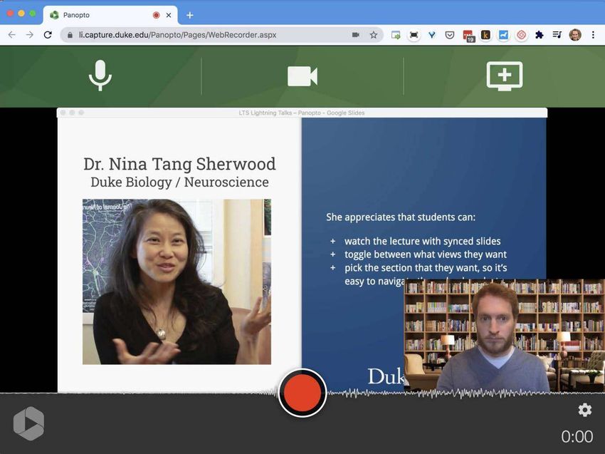Open the Chrome profile avatar

[x=575, y=35]
